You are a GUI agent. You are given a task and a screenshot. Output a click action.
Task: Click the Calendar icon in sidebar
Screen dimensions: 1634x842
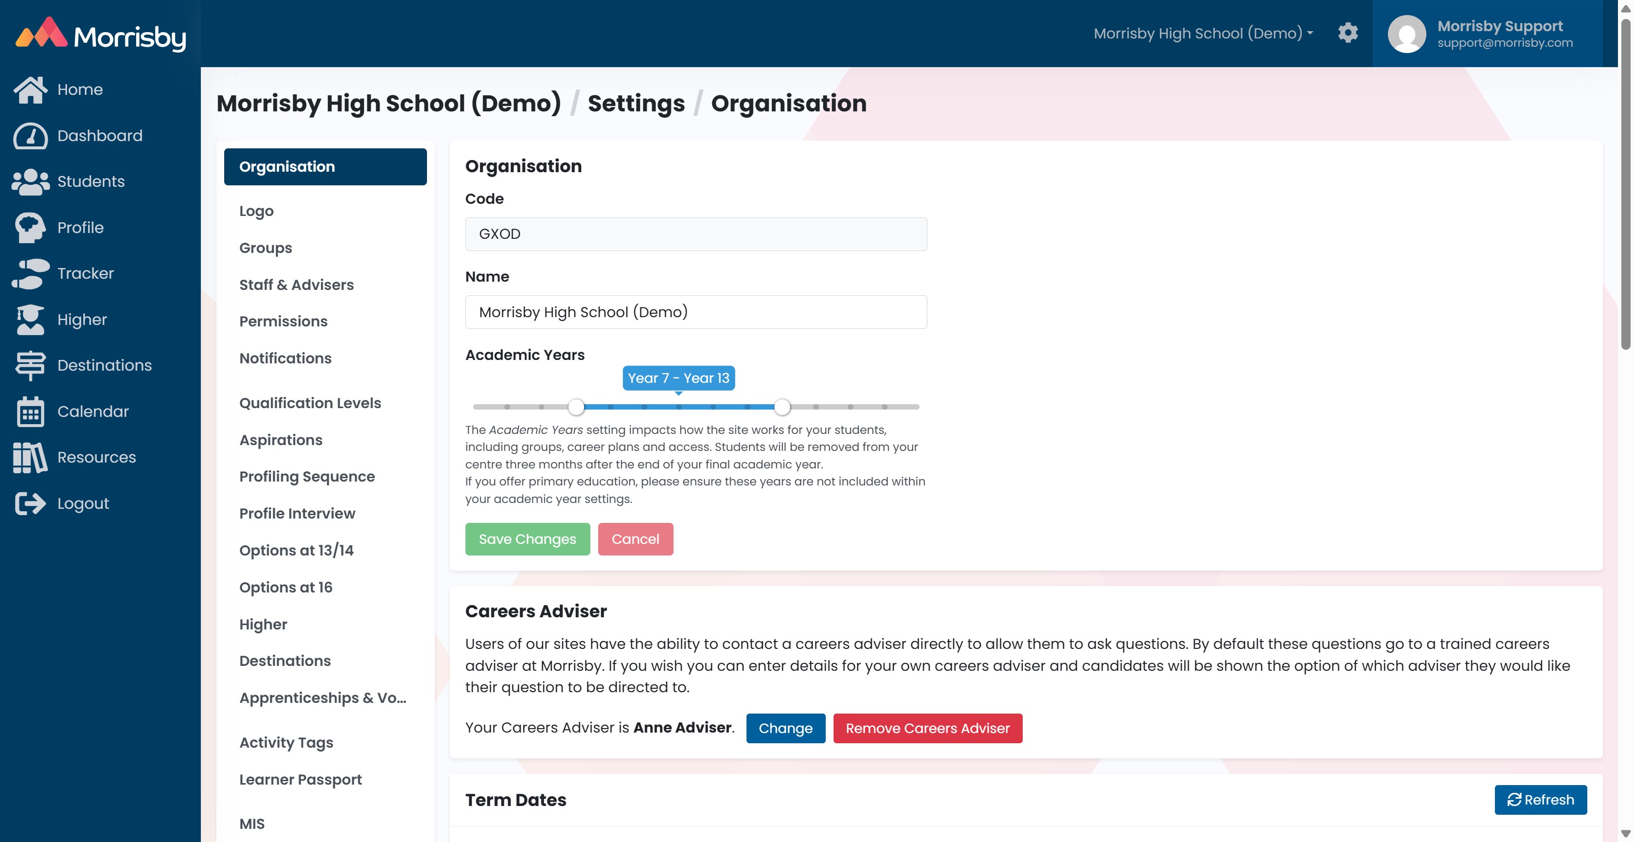point(30,411)
